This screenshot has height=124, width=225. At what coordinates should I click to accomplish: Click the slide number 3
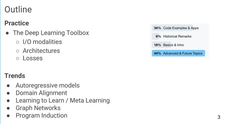[x=219, y=117]
